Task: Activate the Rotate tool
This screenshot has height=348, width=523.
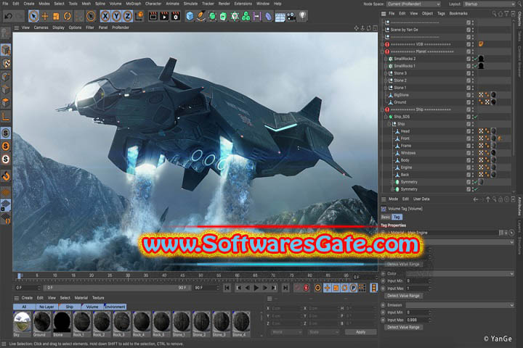Action: click(x=68, y=16)
